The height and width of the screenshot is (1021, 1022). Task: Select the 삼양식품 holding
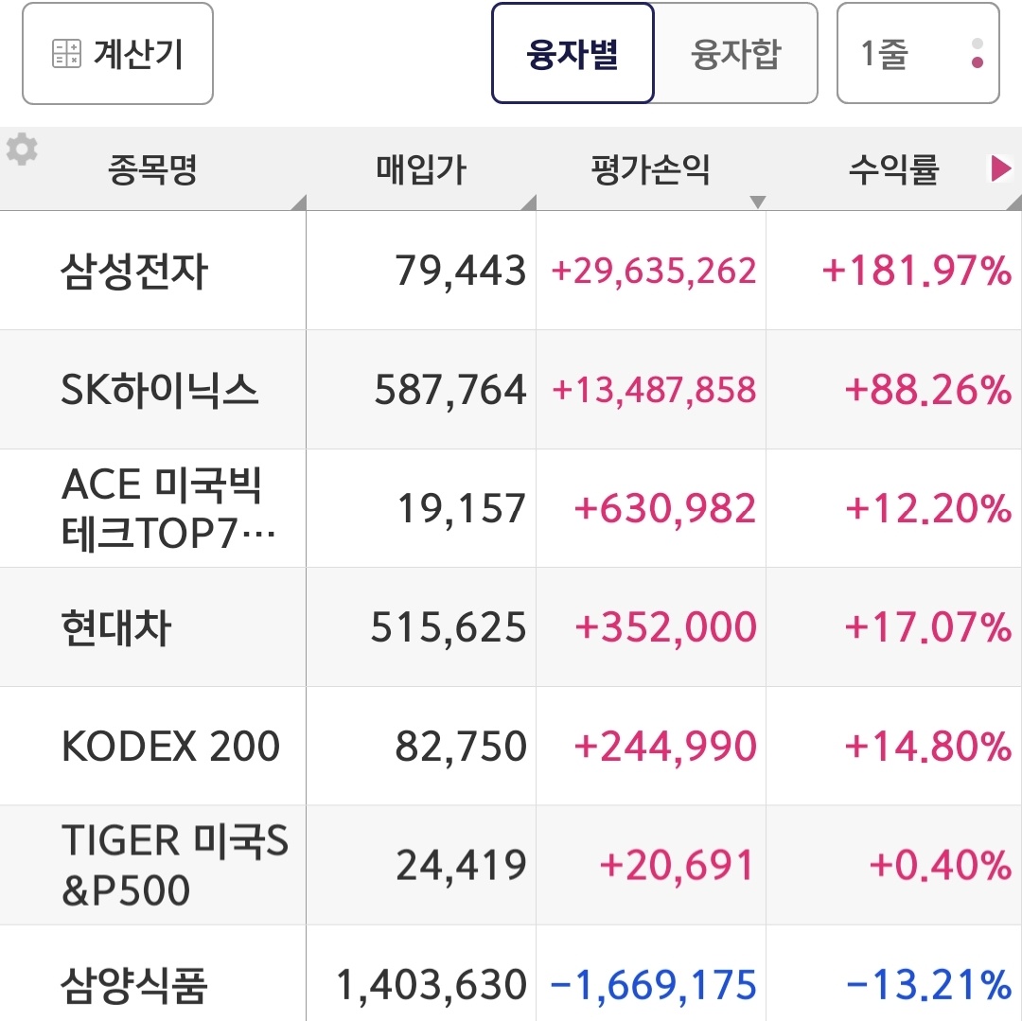pos(133,984)
